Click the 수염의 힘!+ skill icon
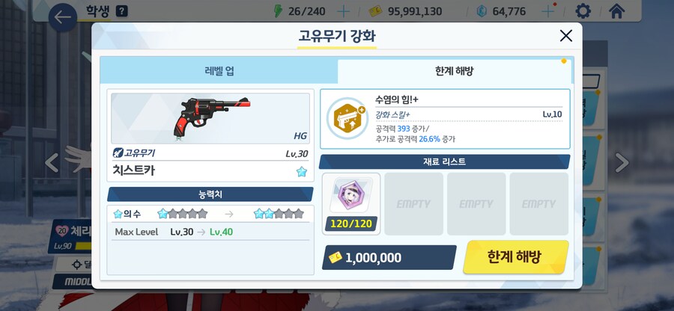 click(347, 118)
